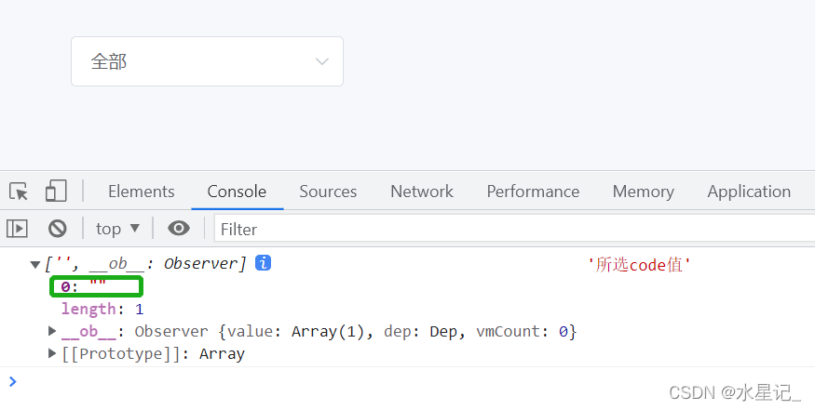Expand the [[Prototype]] Array entry

click(x=52, y=353)
